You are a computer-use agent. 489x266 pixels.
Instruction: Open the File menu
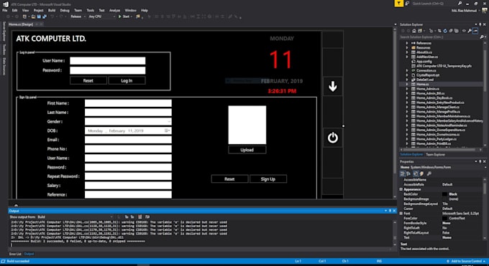(5, 10)
